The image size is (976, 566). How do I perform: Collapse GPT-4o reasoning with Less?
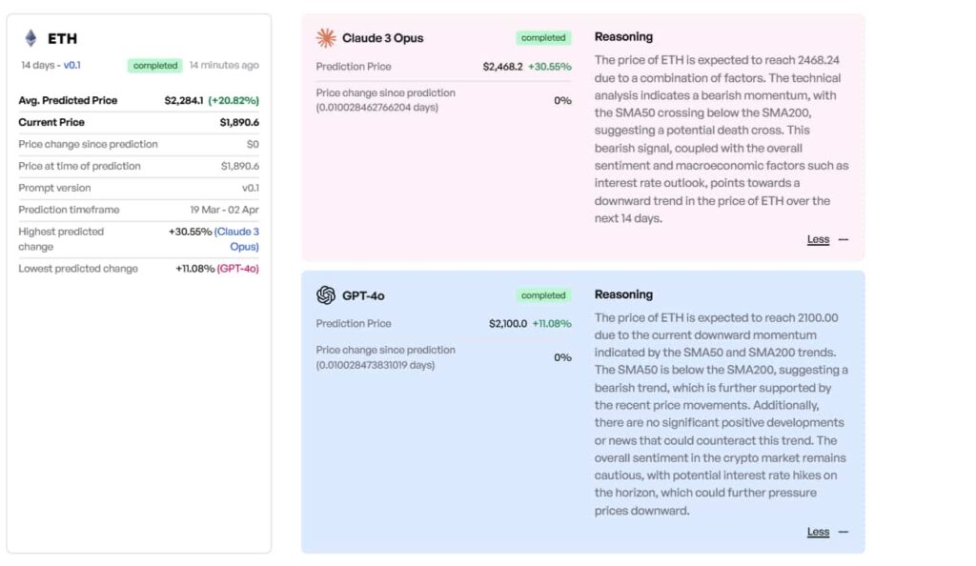(818, 533)
